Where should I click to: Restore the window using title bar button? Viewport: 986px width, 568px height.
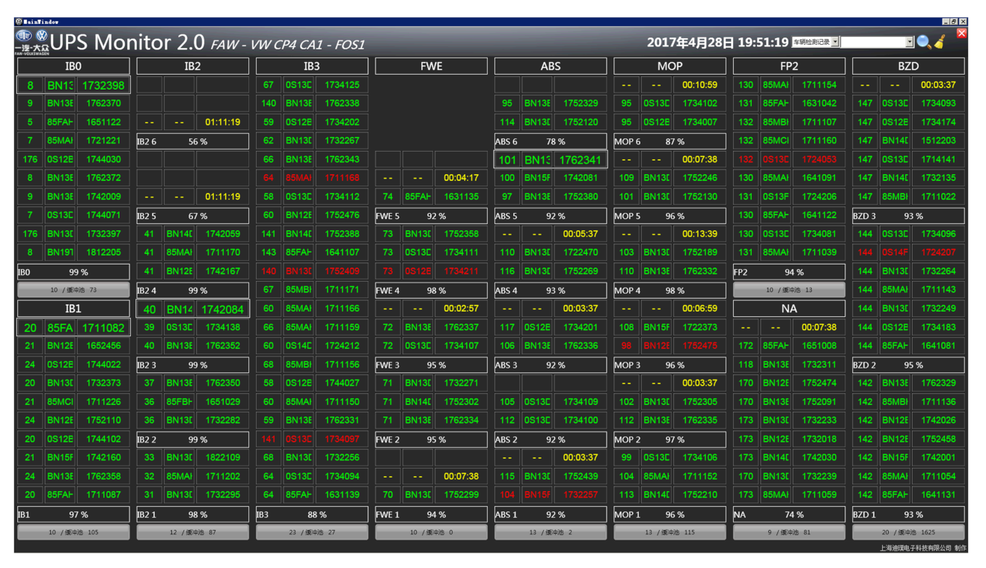954,22
